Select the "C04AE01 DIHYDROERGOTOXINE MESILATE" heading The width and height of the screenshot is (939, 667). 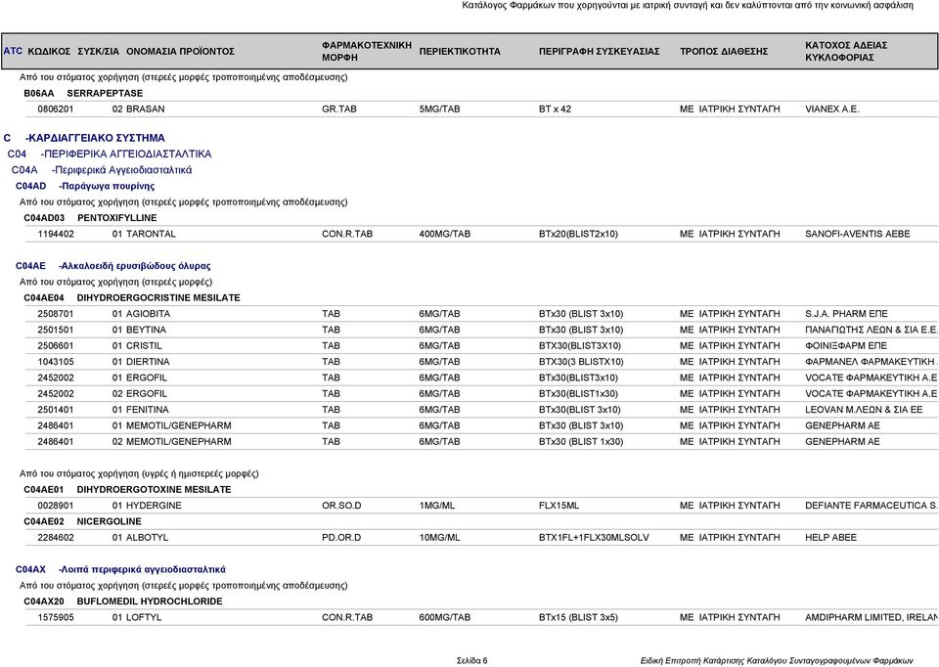(127, 490)
